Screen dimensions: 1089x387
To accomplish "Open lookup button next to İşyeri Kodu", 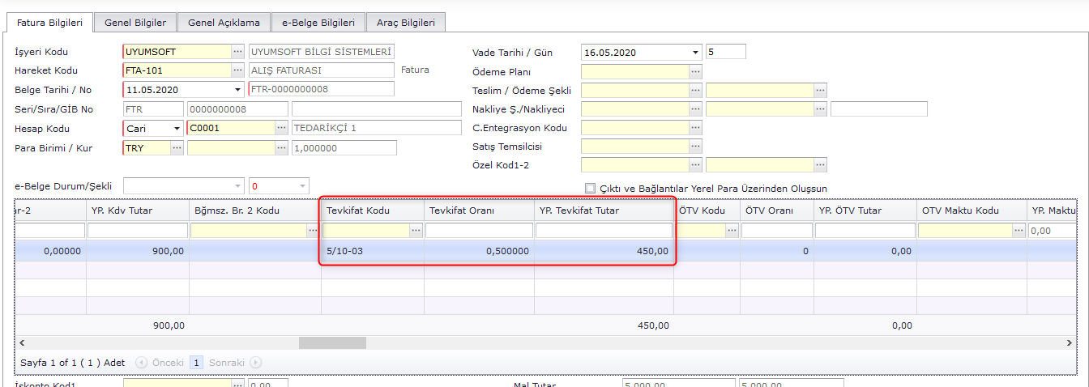I will click(x=237, y=52).
